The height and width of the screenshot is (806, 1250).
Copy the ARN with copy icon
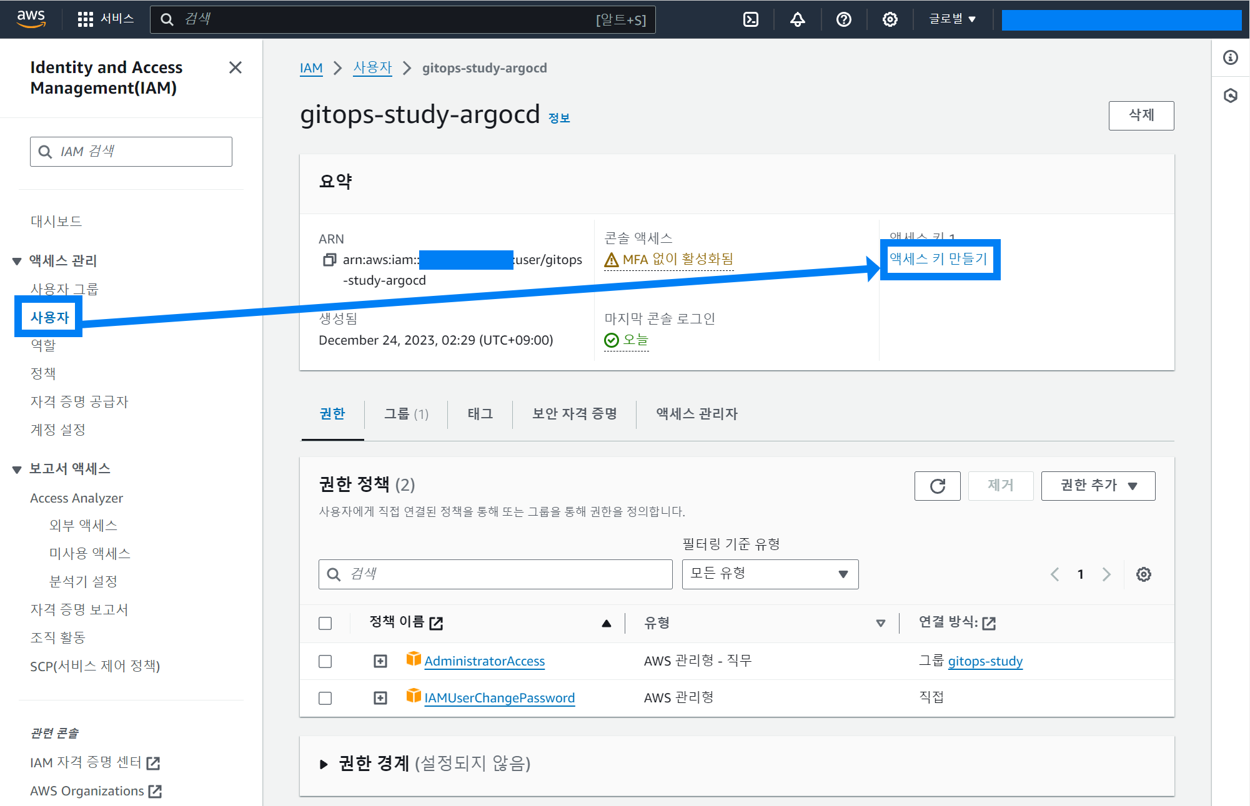pyautogui.click(x=329, y=260)
